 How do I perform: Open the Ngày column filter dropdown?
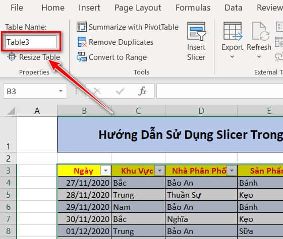(x=105, y=171)
